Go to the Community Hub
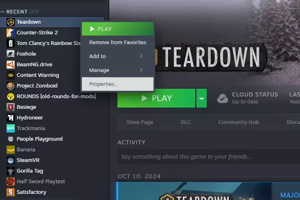The image size is (300, 200). pos(239,122)
